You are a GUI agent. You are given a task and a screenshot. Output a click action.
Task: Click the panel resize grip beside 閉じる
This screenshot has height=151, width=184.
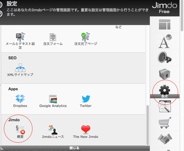2,148
